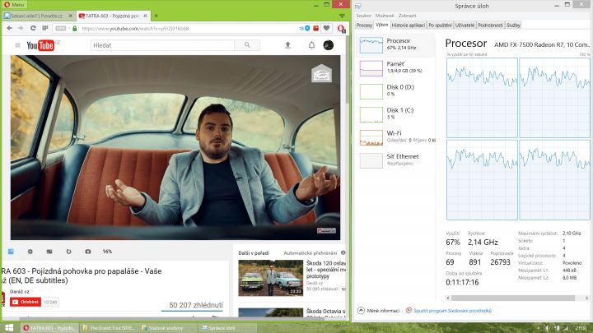Click the green padlock security icon
593x333 pixels.
pos(74,28)
